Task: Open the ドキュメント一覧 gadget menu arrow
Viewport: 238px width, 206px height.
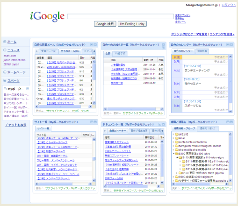Action: pos(160,124)
